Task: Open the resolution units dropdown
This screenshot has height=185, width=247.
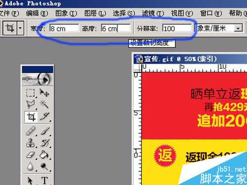Action: tap(238, 29)
